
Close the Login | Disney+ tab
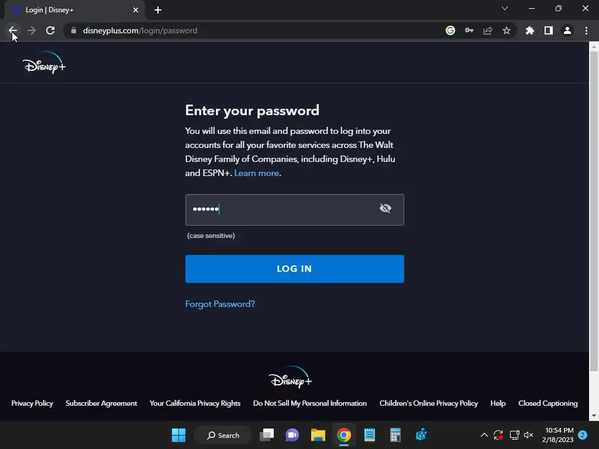136,10
